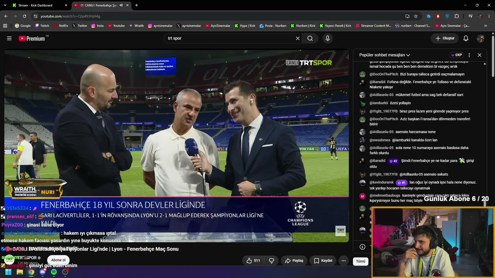This screenshot has height=278, width=495.
Task: Expand the Popüler sohbet mesajları dropdown
Action: point(384,55)
